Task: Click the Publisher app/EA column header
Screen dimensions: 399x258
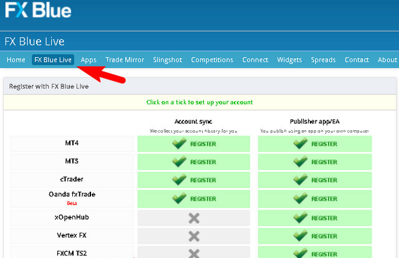Action: tap(315, 122)
